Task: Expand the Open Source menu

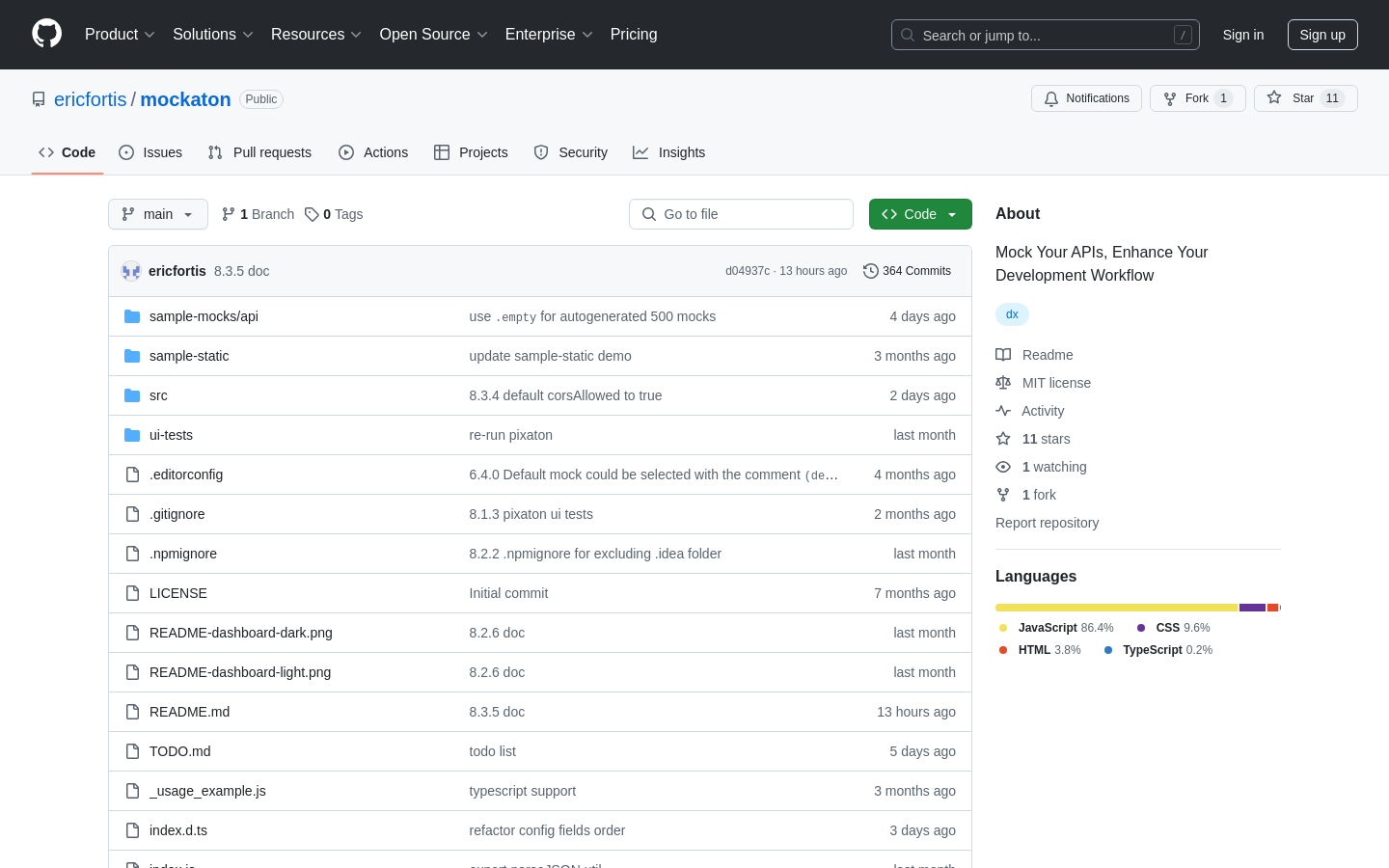Action: [x=434, y=34]
